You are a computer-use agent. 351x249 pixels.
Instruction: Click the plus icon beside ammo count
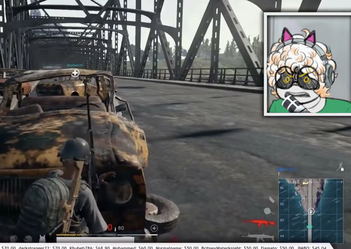pyautogui.click(x=154, y=228)
